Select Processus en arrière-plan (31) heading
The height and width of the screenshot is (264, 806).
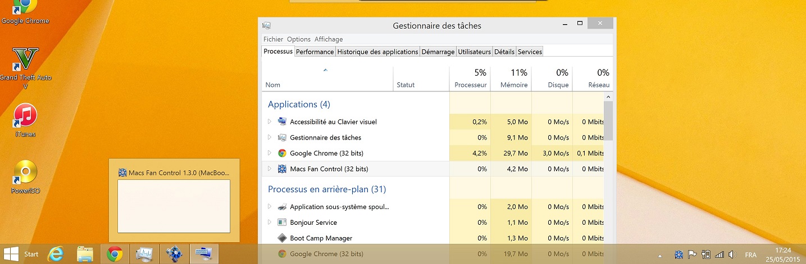point(327,189)
